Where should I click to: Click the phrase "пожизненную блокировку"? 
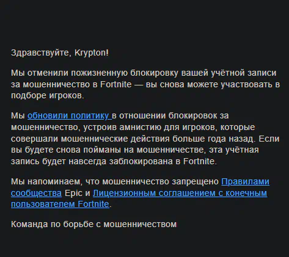[x=125, y=73]
